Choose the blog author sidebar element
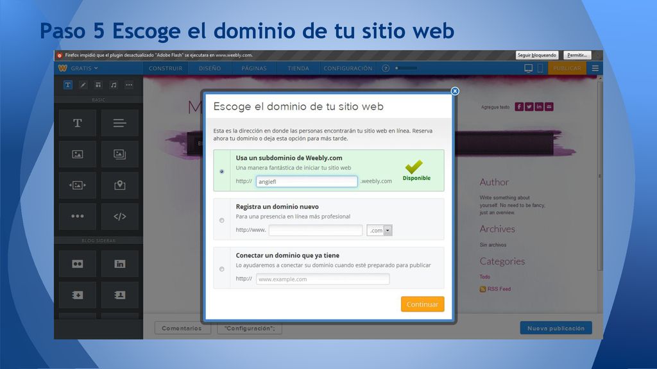 coord(119,295)
